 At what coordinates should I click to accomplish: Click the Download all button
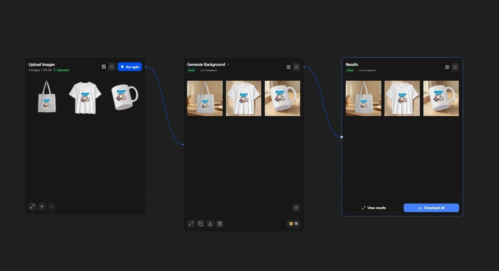(x=431, y=208)
